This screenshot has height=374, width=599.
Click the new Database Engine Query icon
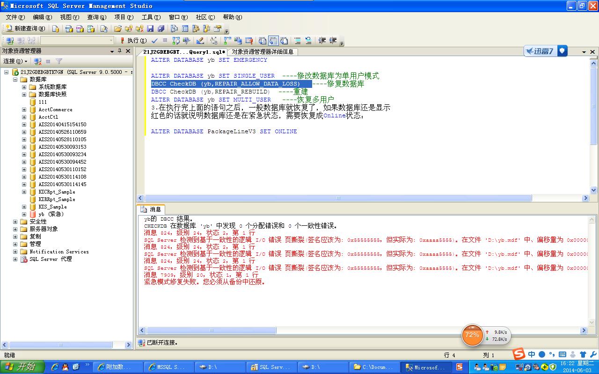click(56, 29)
